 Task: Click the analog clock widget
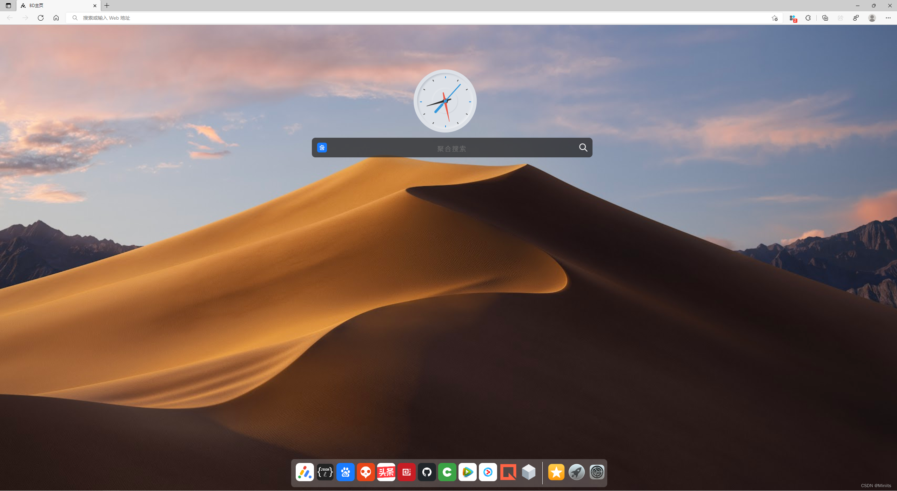tap(445, 101)
